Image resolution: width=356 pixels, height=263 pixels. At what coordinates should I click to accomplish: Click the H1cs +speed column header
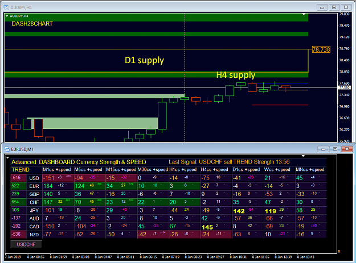[x=183, y=169]
